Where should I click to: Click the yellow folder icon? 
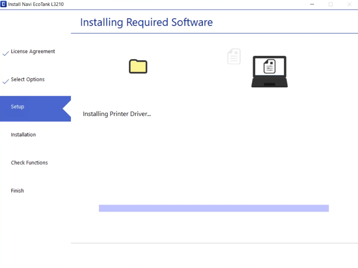tap(138, 66)
